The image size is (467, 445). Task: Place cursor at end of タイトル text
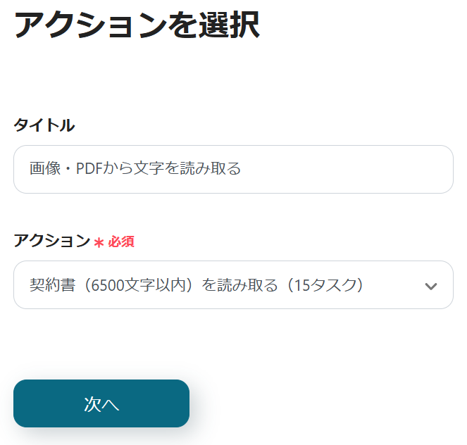coord(242,169)
